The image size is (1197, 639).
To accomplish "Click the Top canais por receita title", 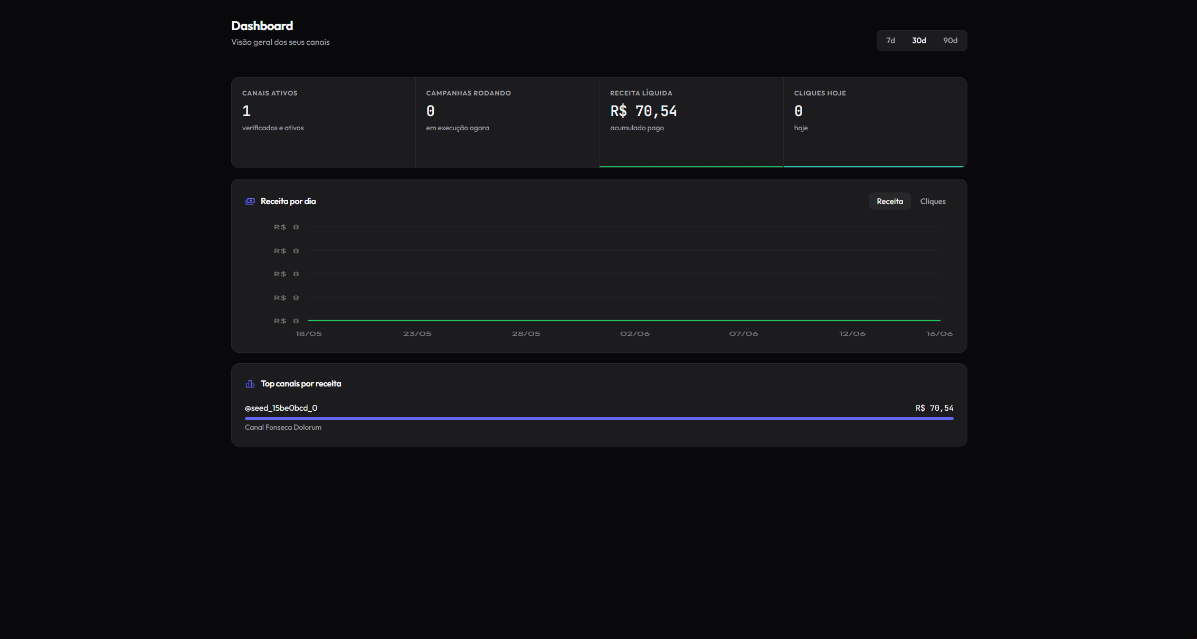I will (x=301, y=384).
